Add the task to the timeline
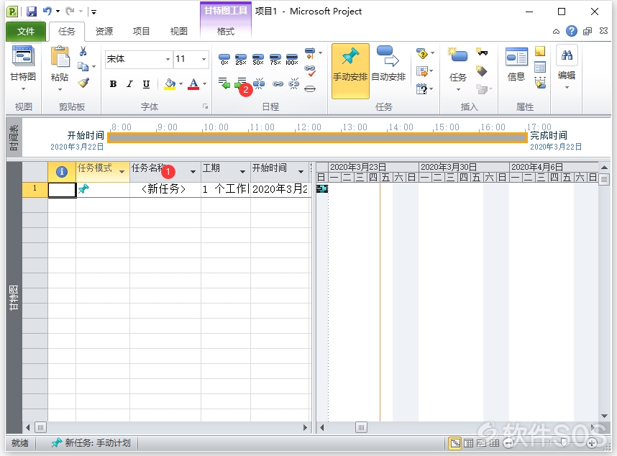Viewport: 617px width, 456px height. pos(540,83)
